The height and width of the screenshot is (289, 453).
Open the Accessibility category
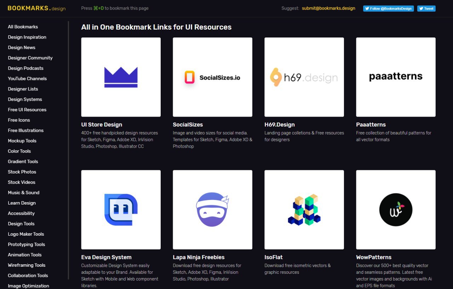(x=21, y=213)
